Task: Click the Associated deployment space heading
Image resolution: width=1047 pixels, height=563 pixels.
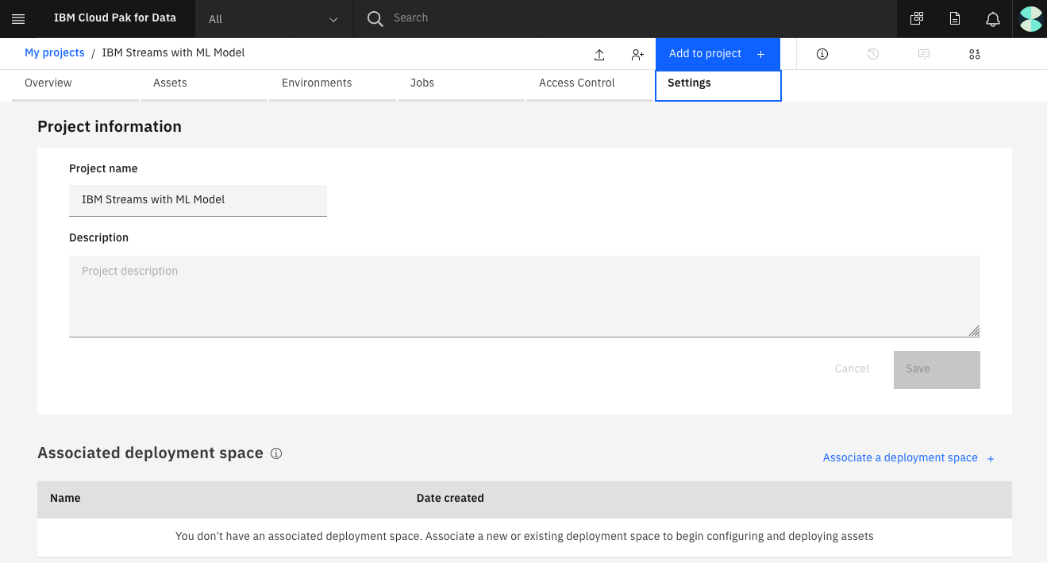Action: [x=150, y=453]
